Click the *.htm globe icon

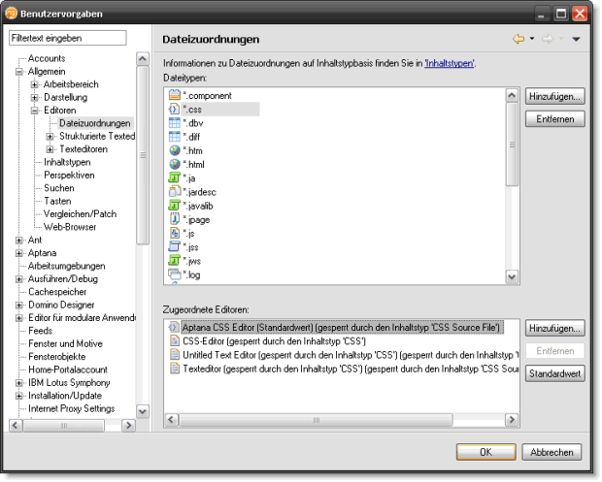pyautogui.click(x=175, y=150)
